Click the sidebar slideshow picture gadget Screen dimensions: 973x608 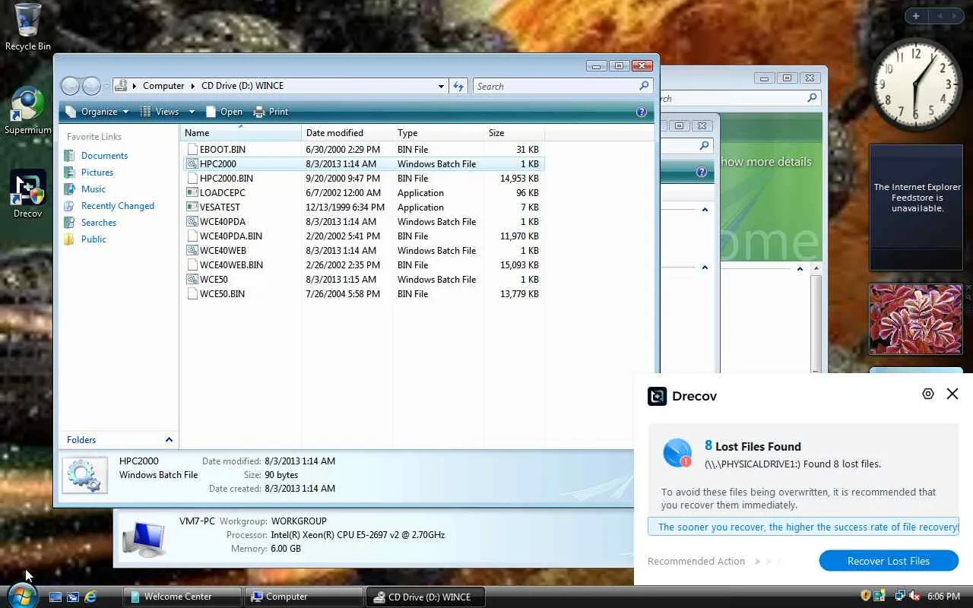[x=915, y=319]
